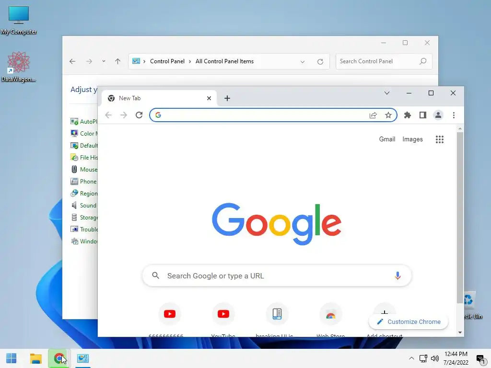
Task: Toggle Chrome's side panel icon
Action: tap(423, 115)
